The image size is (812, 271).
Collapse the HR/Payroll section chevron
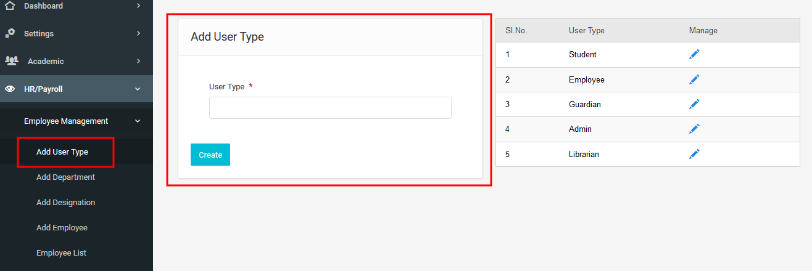pyautogui.click(x=138, y=89)
